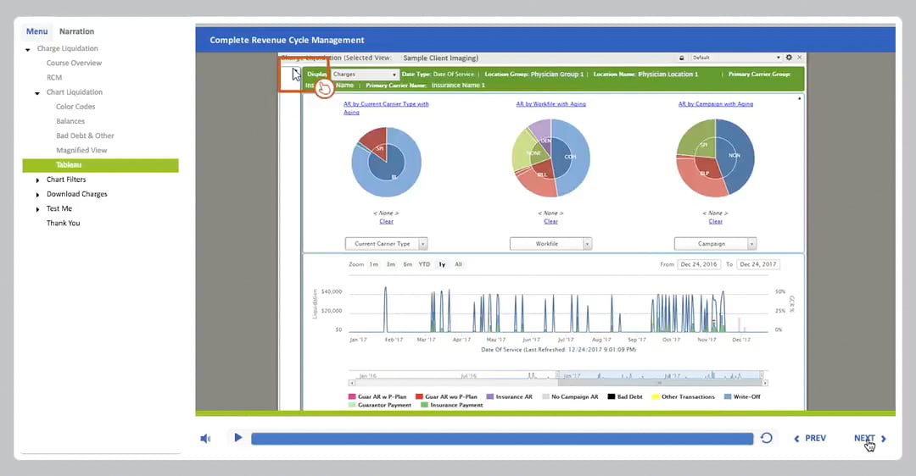
Task: Click the playback progress seek bar
Action: tap(501, 438)
